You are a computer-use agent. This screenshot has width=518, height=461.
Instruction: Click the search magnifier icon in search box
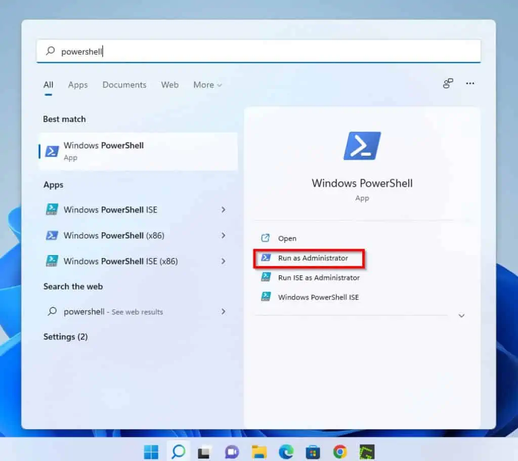tap(50, 51)
